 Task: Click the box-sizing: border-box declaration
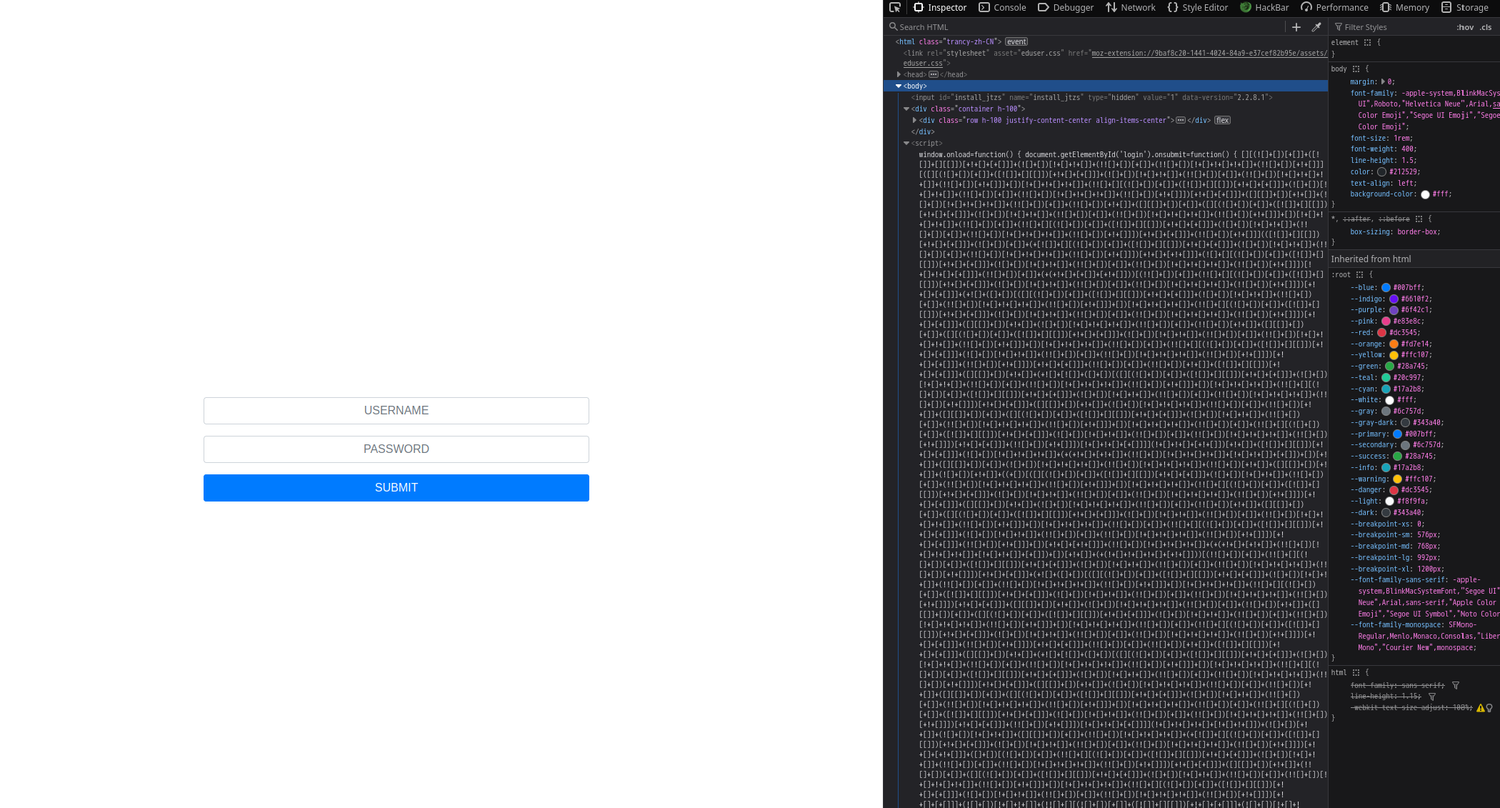coord(1395,232)
